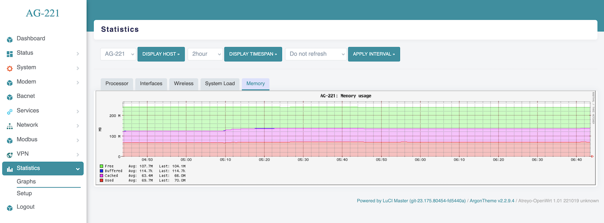Switch to the System Load tab
The height and width of the screenshot is (223, 604).
pos(220,84)
